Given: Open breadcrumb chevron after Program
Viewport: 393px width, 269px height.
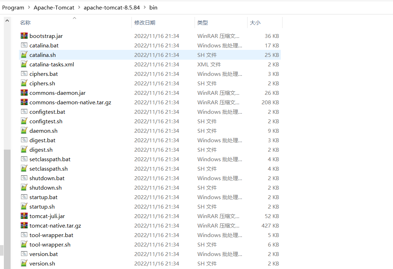Looking at the screenshot, I should [x=29, y=7].
